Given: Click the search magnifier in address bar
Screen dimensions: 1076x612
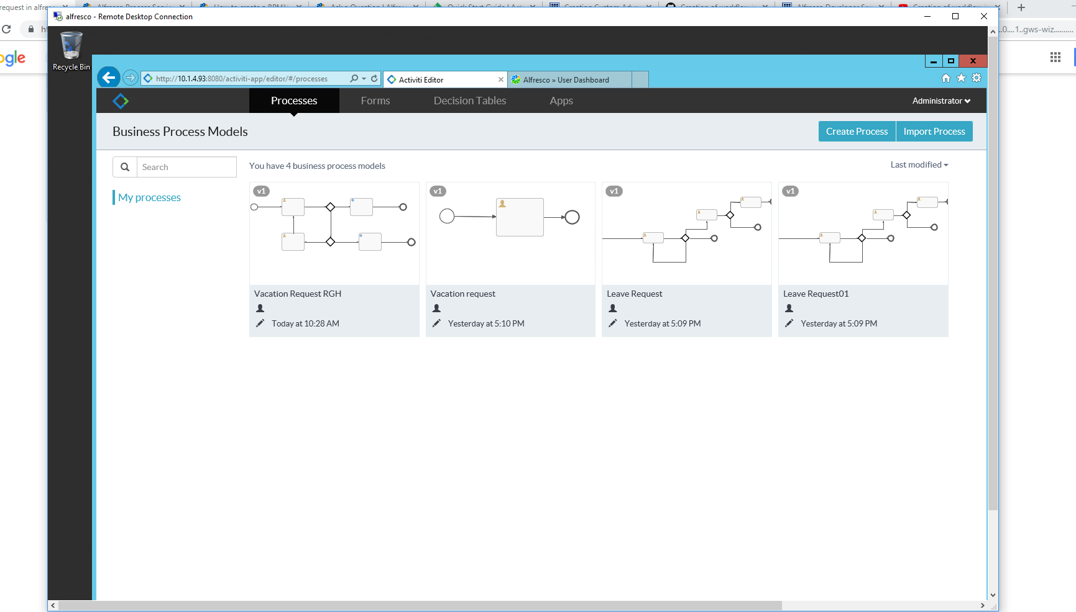Looking at the screenshot, I should click(354, 78).
